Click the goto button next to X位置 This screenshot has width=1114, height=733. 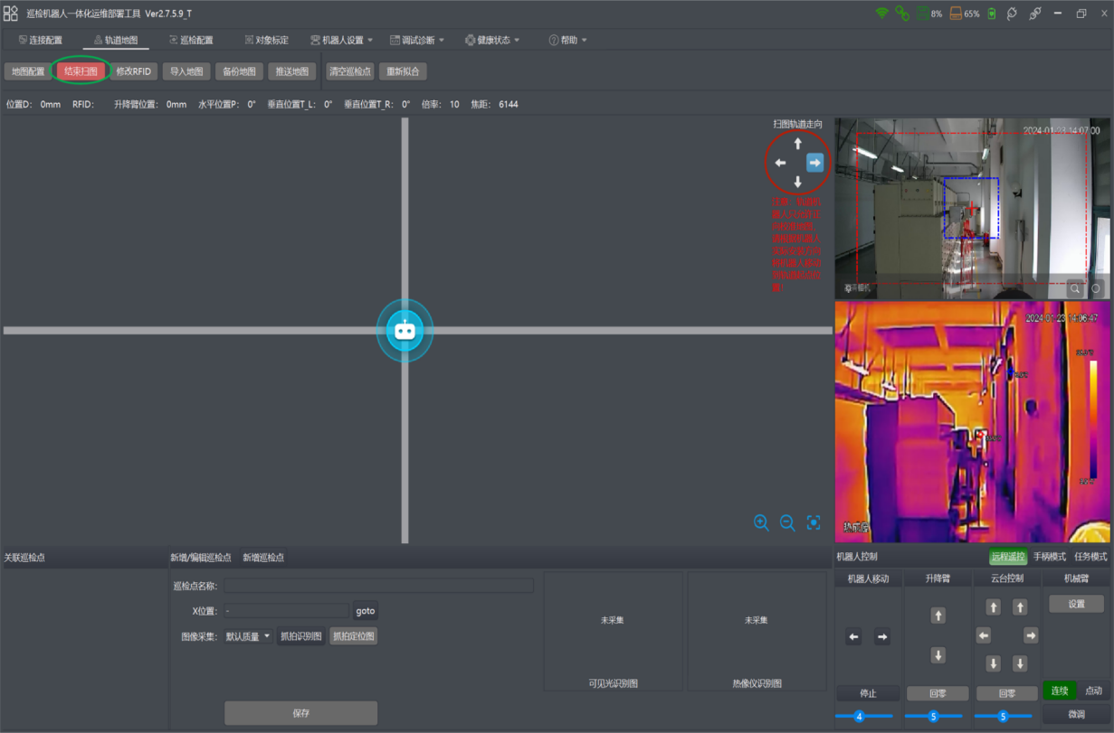coord(366,611)
